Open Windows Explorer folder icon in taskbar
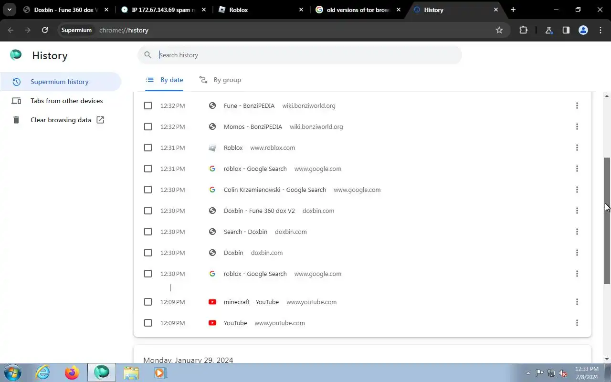The height and width of the screenshot is (382, 611). (131, 372)
